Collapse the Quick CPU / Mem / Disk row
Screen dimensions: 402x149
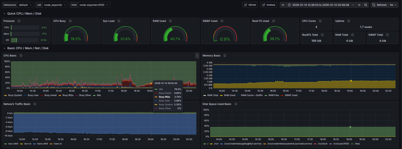(x=24, y=14)
